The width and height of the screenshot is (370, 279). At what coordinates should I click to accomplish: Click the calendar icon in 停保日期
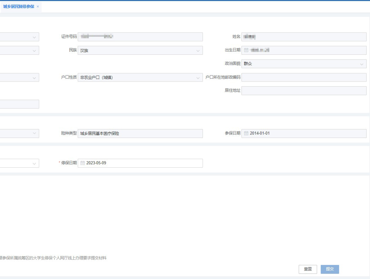point(83,163)
